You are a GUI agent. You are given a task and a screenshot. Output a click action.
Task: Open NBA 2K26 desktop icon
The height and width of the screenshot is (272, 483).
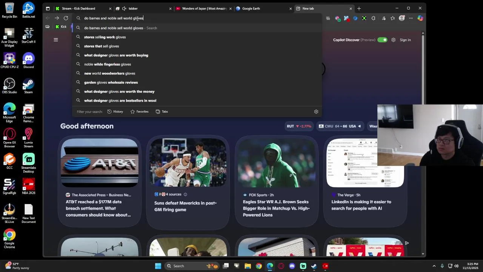click(x=28, y=187)
